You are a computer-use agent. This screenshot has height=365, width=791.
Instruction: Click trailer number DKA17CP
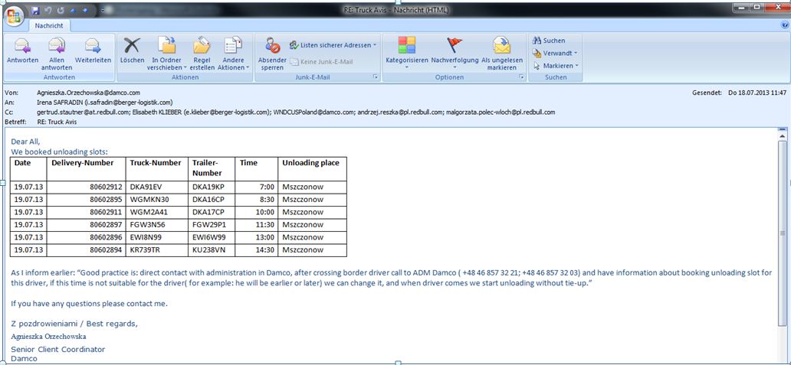[208, 212]
